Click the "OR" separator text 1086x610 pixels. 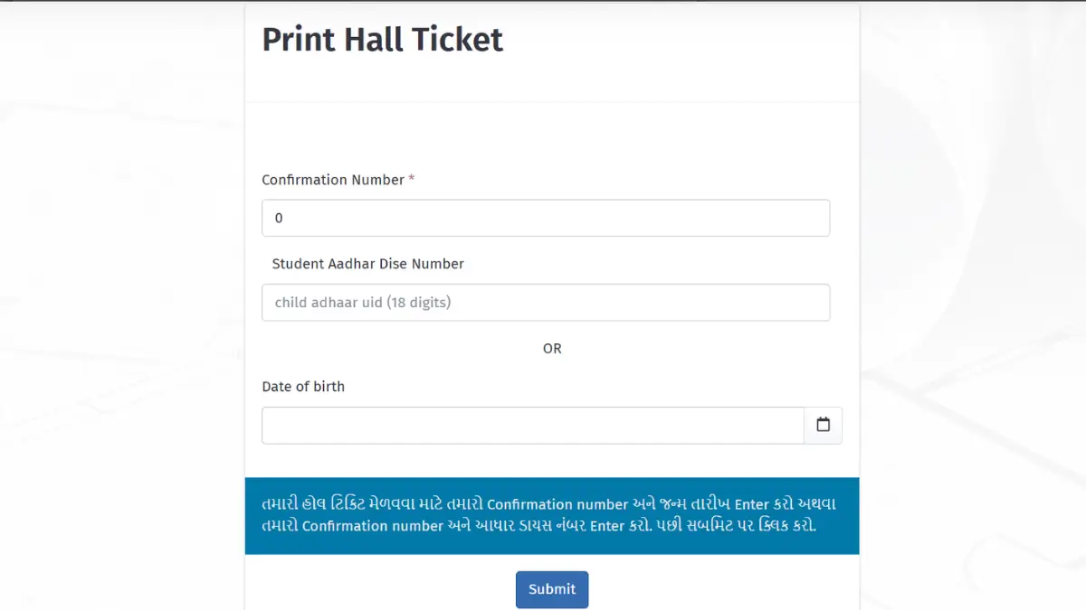(552, 348)
